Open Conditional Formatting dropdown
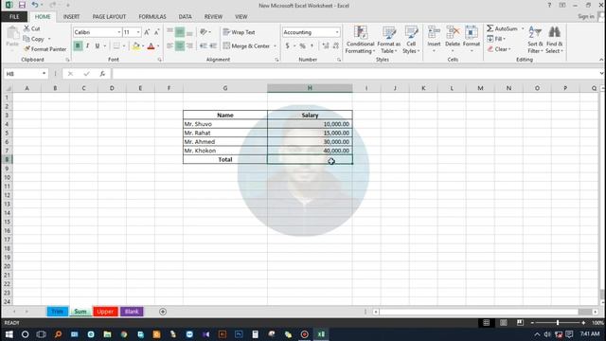606x341 pixels. tap(360, 40)
